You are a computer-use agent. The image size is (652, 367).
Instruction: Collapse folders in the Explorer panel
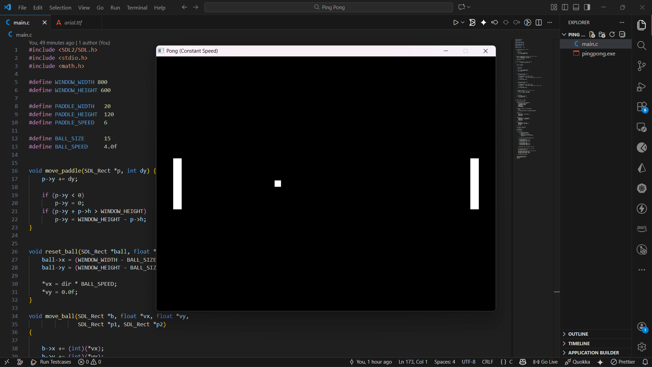pos(622,34)
